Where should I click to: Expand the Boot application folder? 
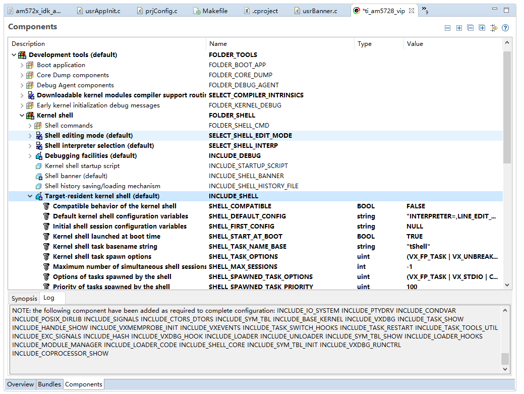point(22,65)
